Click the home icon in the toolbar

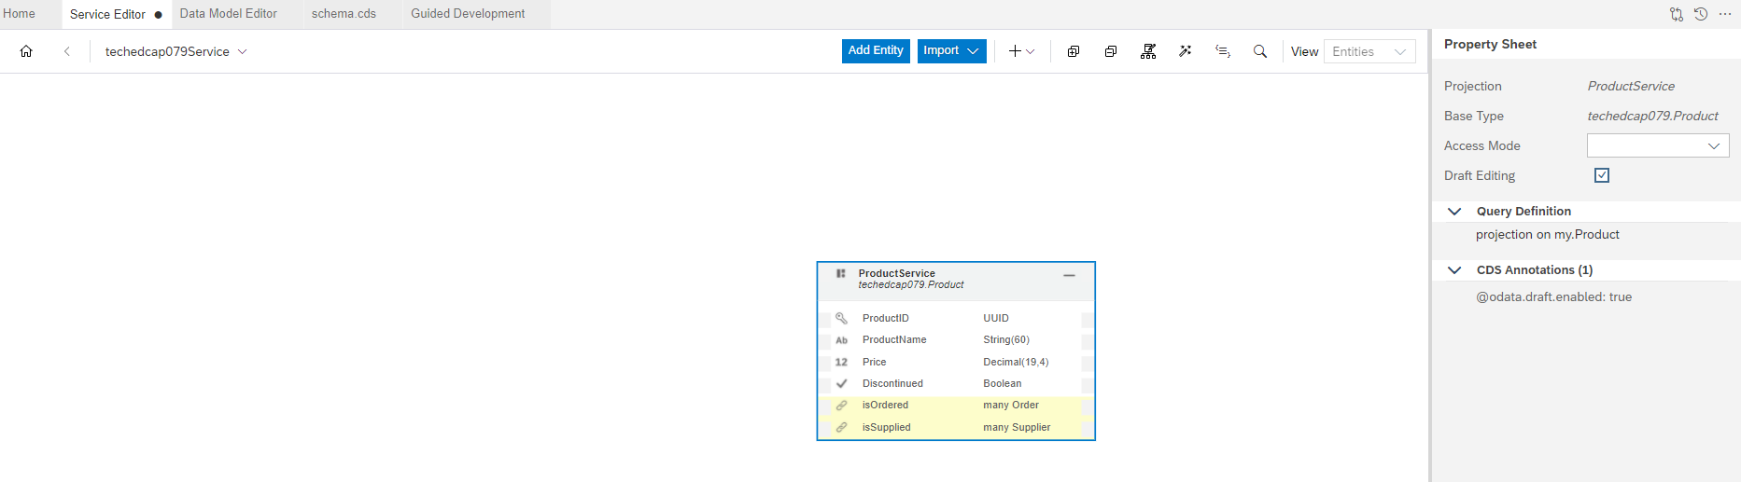click(26, 51)
